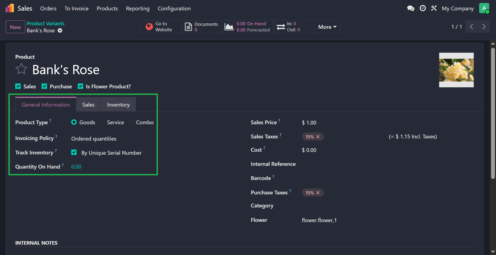Click the New button

[x=15, y=27]
